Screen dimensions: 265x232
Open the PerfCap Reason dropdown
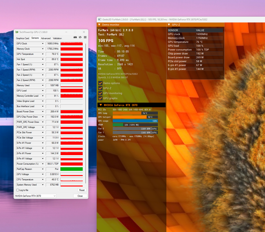[43, 169]
